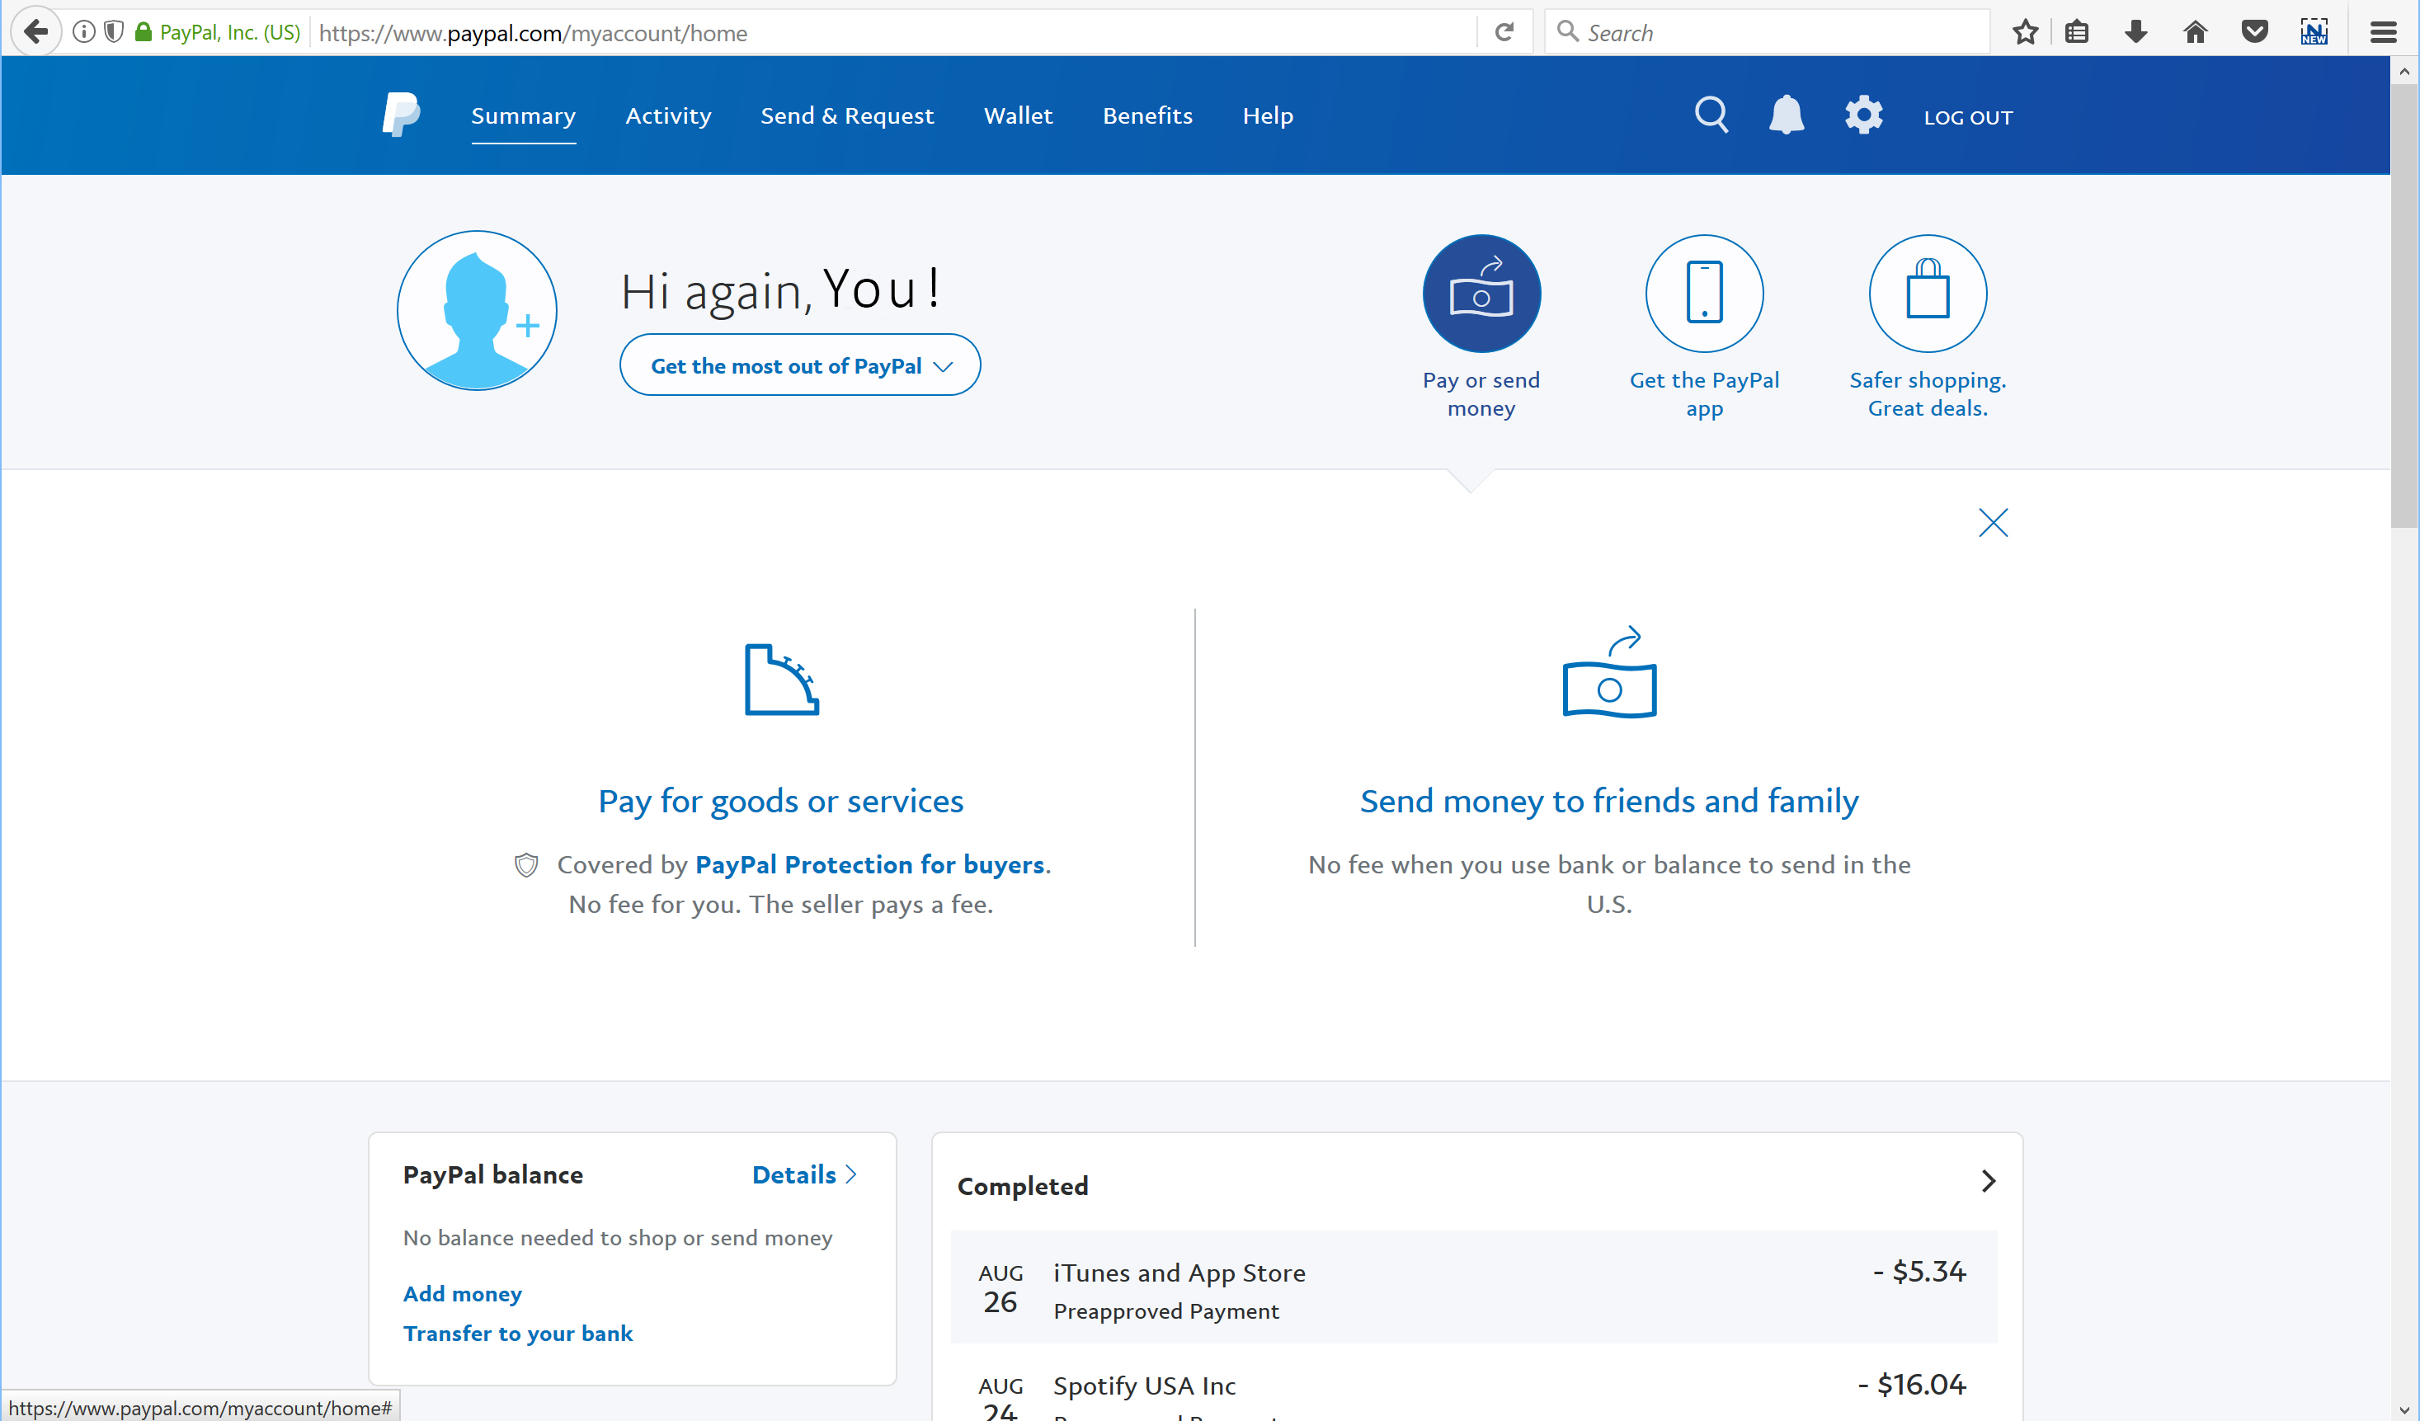The image size is (2420, 1421).
Task: Open notifications bell icon
Action: [x=1787, y=115]
